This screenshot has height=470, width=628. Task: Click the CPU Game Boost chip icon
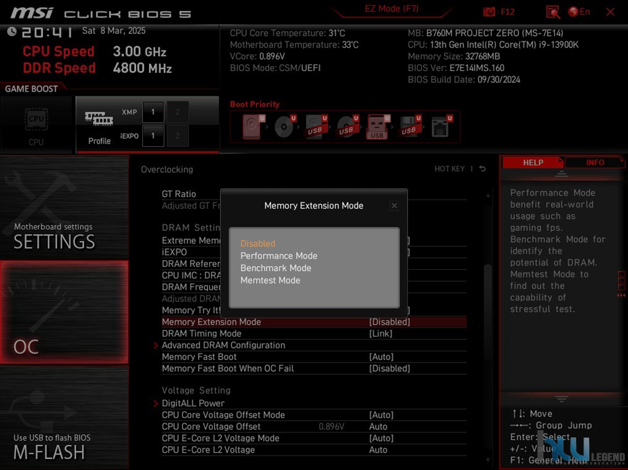[x=36, y=119]
